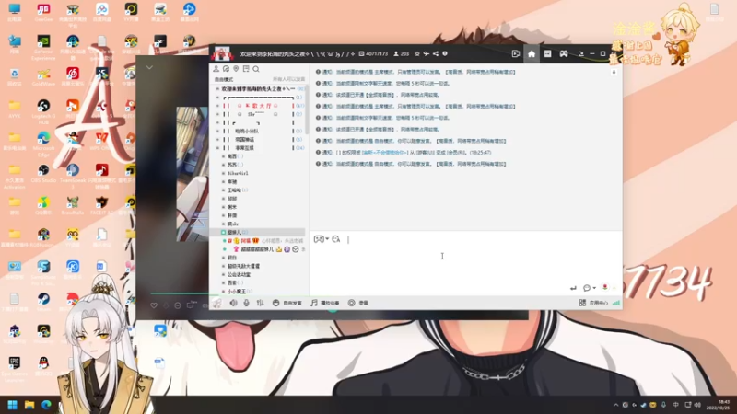Screen dimensions: 737x414
Task: Expand the 苏苏 sub-channel
Action: coord(223,165)
